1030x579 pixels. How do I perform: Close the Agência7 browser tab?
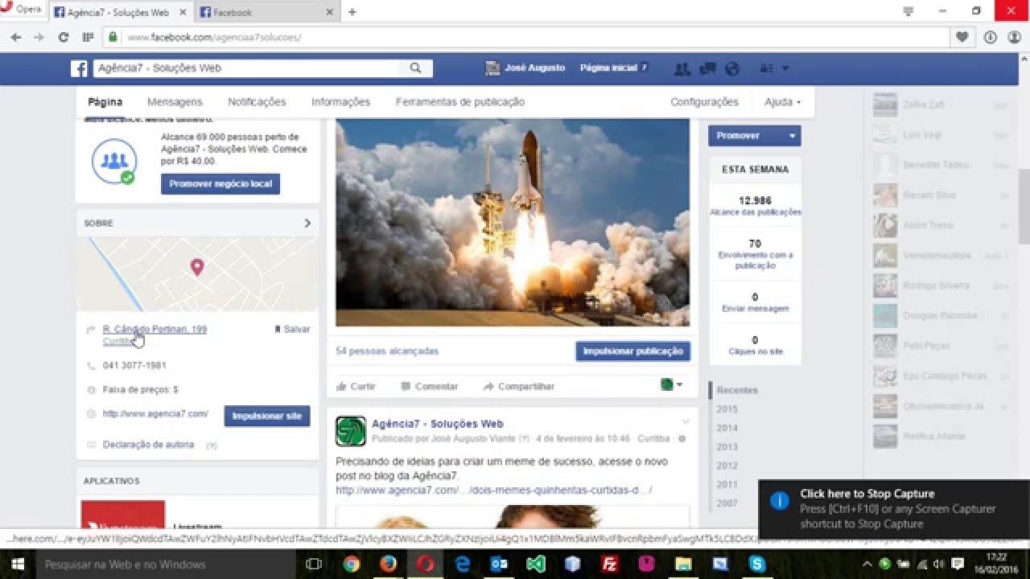pos(183,12)
